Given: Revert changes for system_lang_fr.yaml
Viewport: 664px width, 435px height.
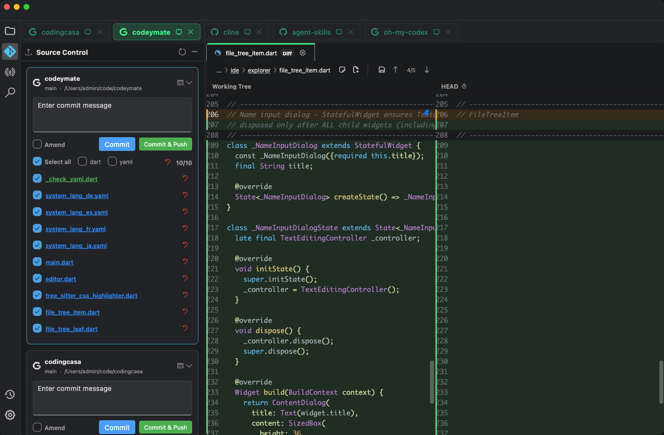Looking at the screenshot, I should (x=185, y=228).
